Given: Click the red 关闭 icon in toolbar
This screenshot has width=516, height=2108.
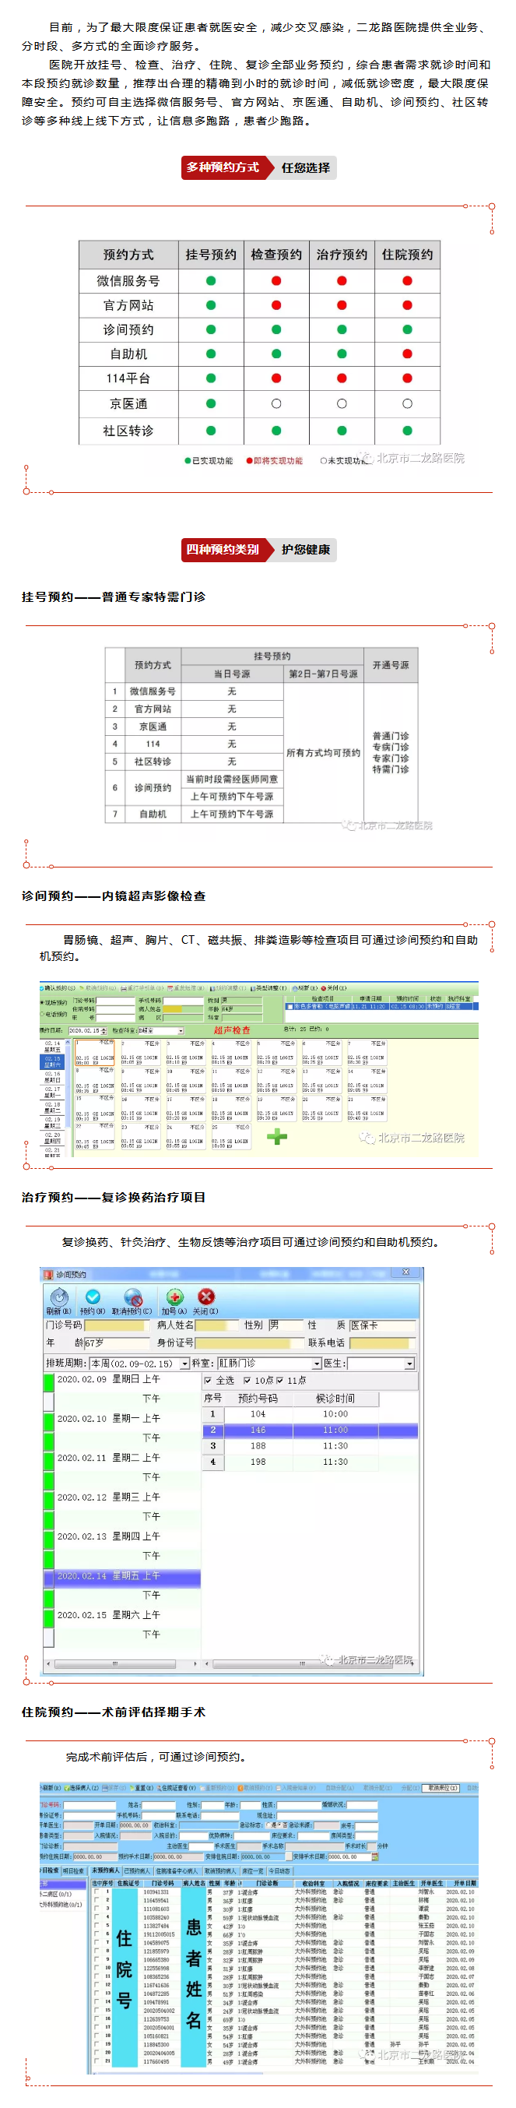Looking at the screenshot, I should [x=206, y=1298].
